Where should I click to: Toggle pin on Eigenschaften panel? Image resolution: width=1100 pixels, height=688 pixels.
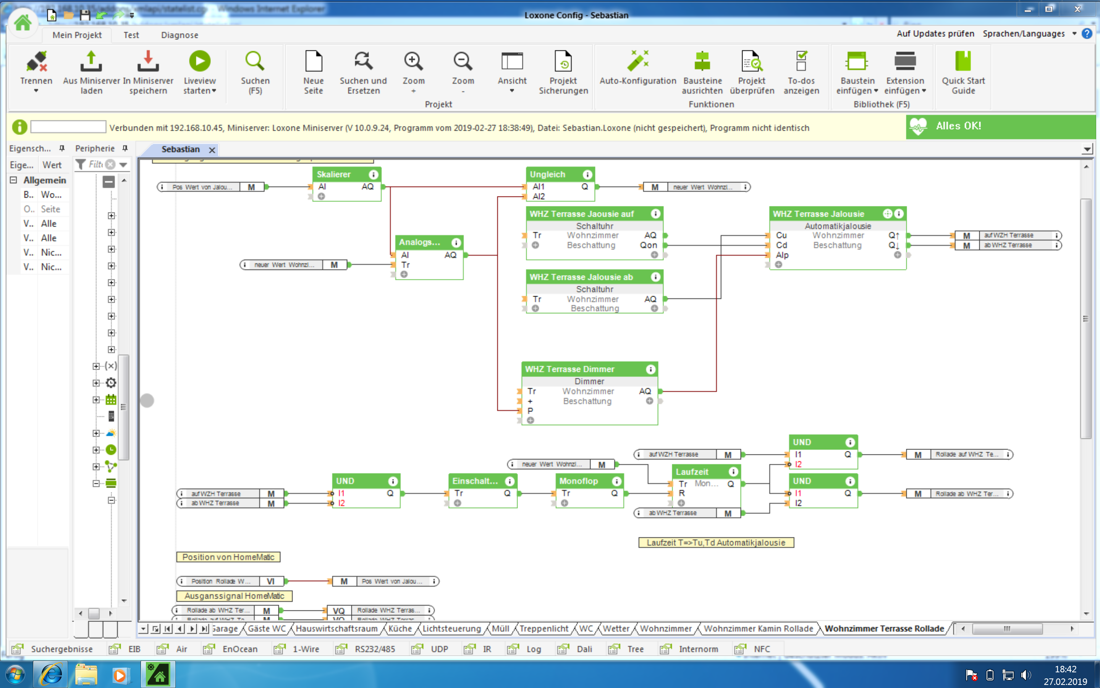click(x=62, y=148)
